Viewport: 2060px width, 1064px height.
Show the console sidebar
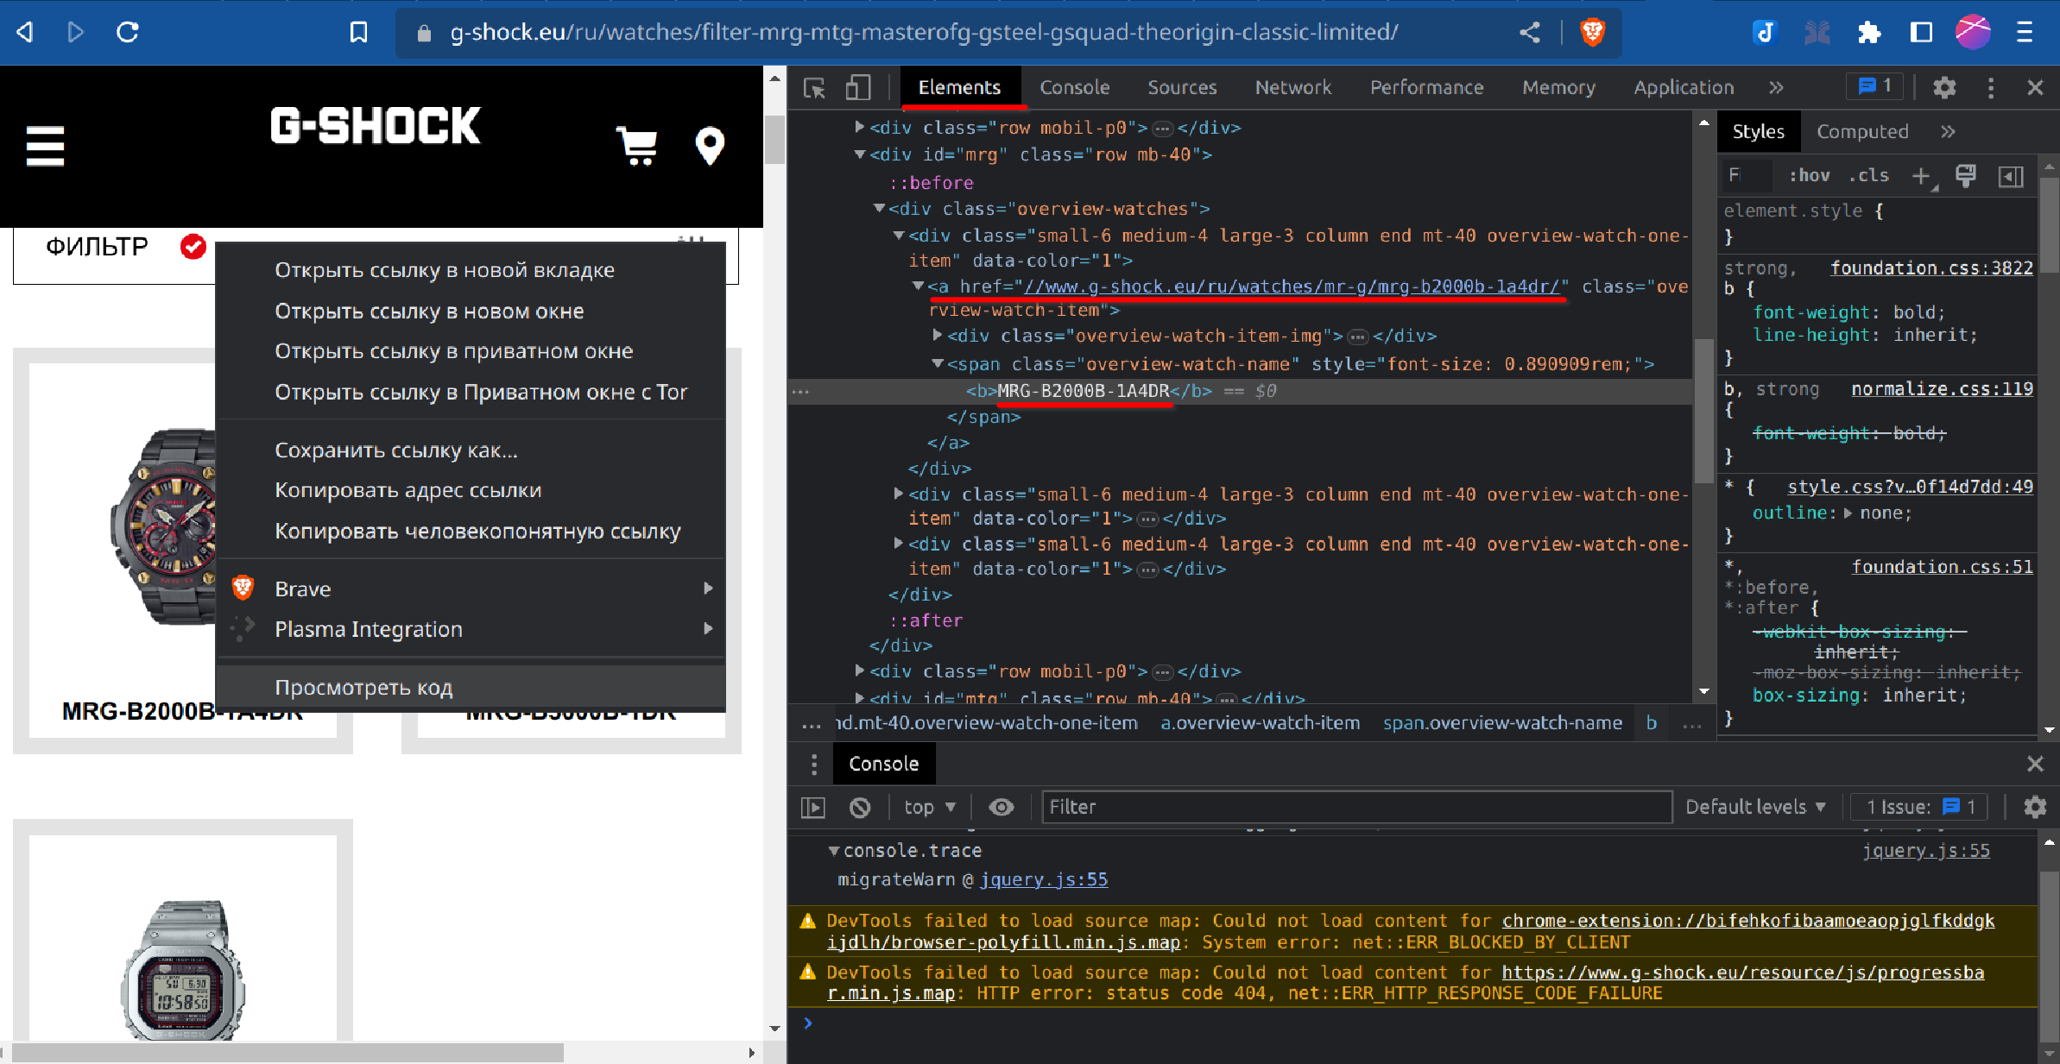click(813, 808)
